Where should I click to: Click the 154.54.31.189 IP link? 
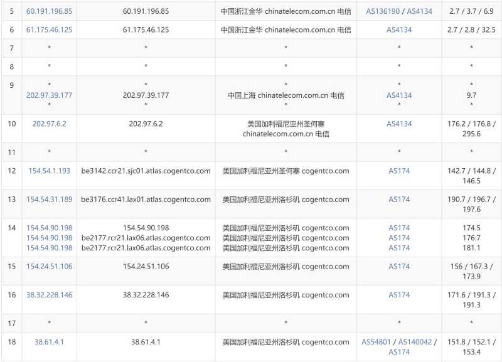pos(49,200)
